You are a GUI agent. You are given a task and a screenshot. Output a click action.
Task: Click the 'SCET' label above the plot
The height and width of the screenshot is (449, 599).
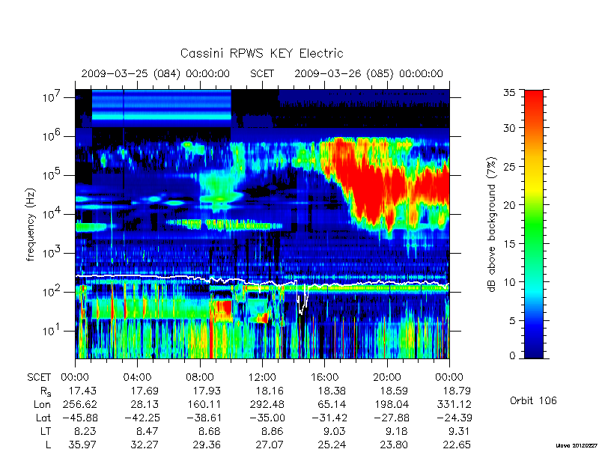tap(262, 73)
